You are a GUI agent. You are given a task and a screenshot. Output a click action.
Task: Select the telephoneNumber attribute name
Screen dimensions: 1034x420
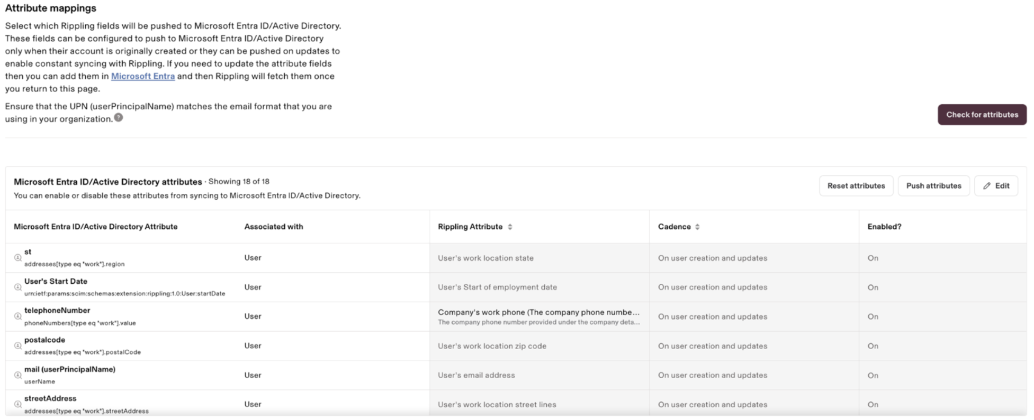tap(57, 311)
